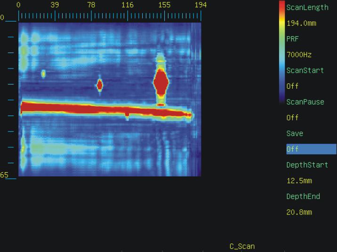The image size is (337, 252).
Task: Select the DepthStart menu label
Action: (307, 165)
